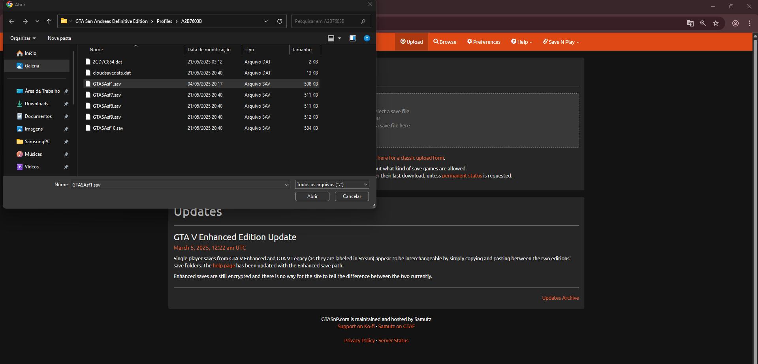Open the Chrome profile icon
758x364 pixels.
click(735, 23)
